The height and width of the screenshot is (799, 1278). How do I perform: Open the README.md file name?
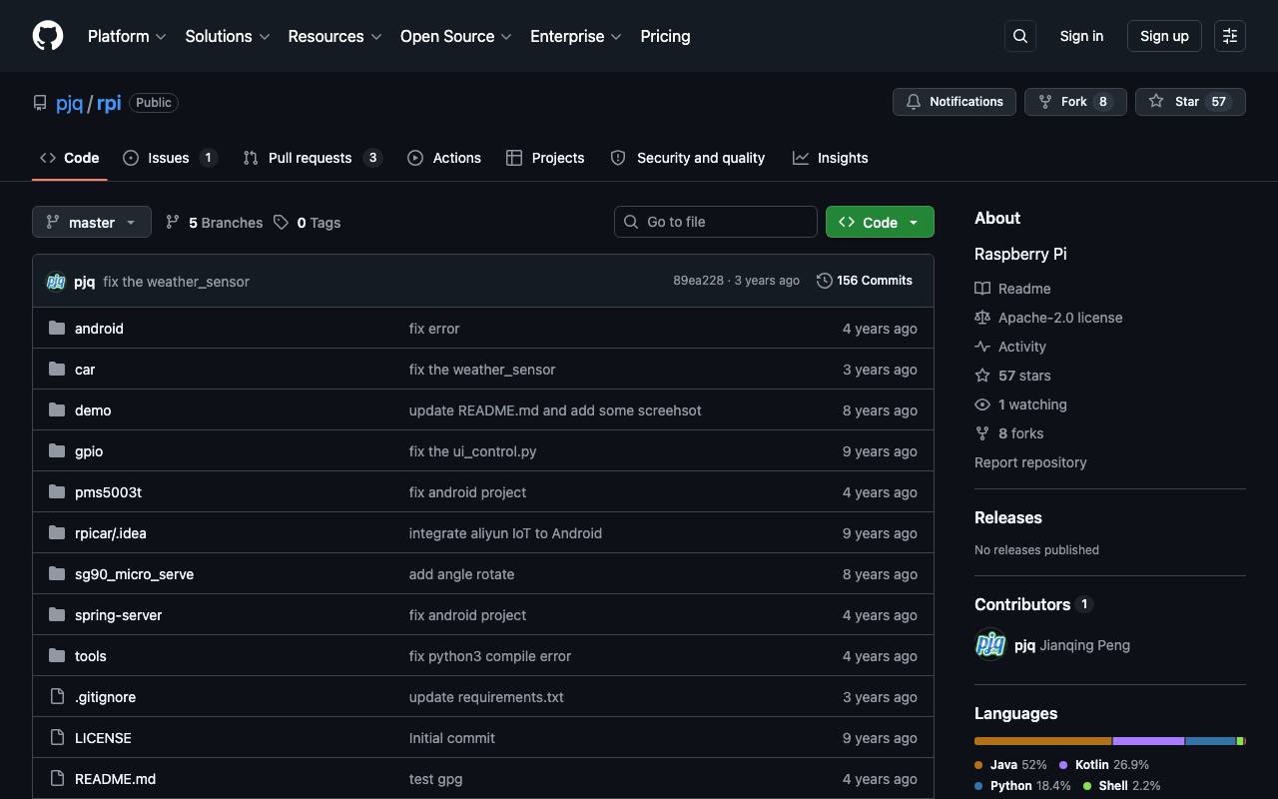pos(116,779)
